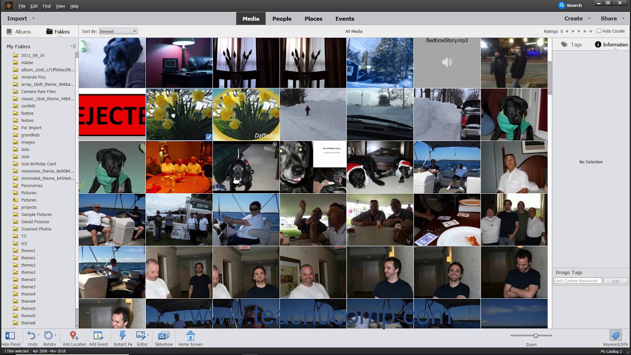
Task: Select the Saved Pictures folder
Action: click(x=35, y=222)
